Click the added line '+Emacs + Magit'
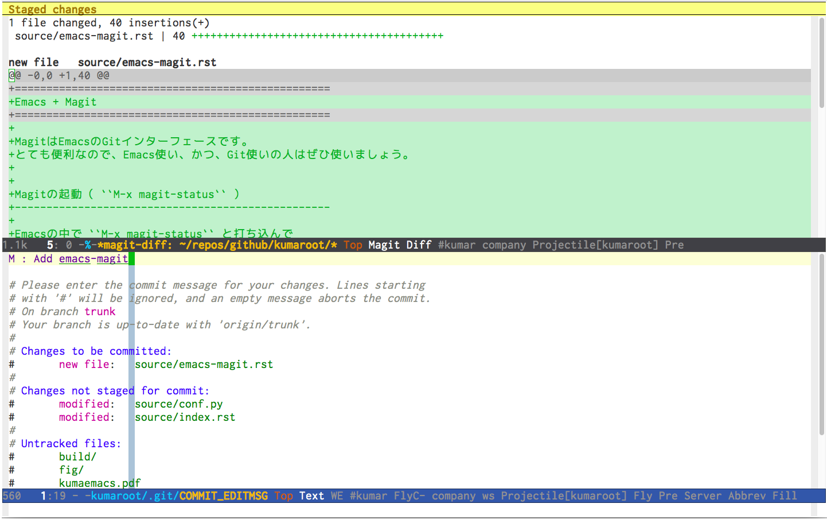This screenshot has width=827, height=519. pos(53,102)
